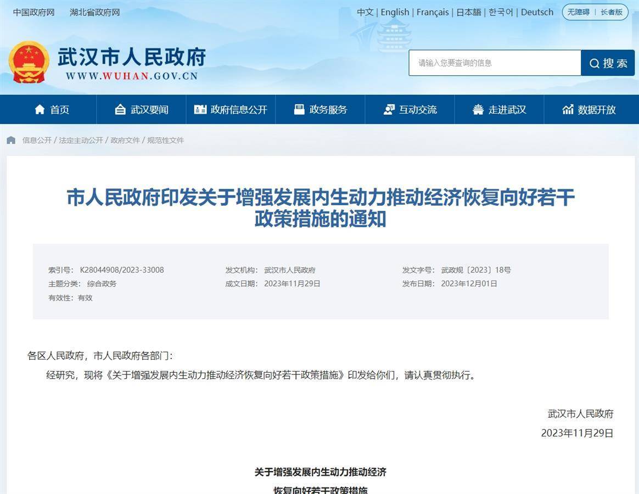
Task: Switch language to English
Action: [x=395, y=12]
